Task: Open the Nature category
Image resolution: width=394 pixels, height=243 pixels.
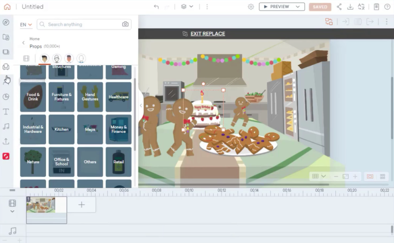Action: (x=33, y=162)
